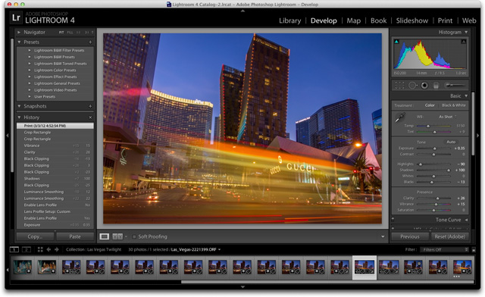
Task: Set treatment to Color
Action: click(430, 105)
